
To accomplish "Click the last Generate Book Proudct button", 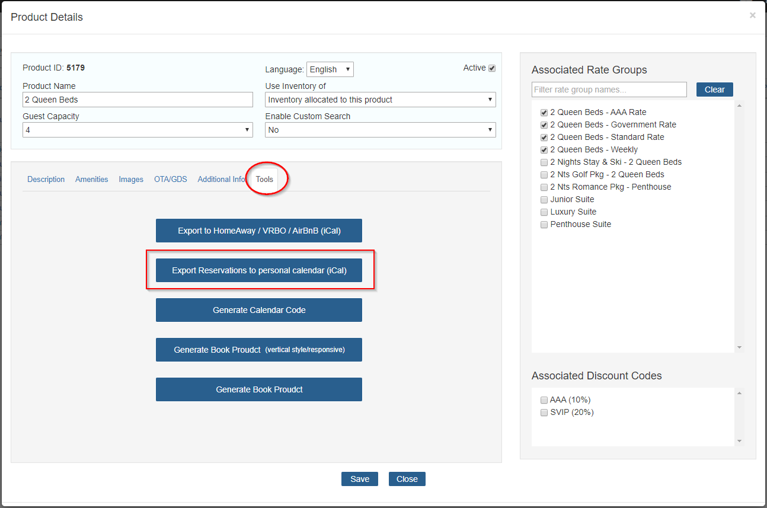I will pyautogui.click(x=259, y=389).
